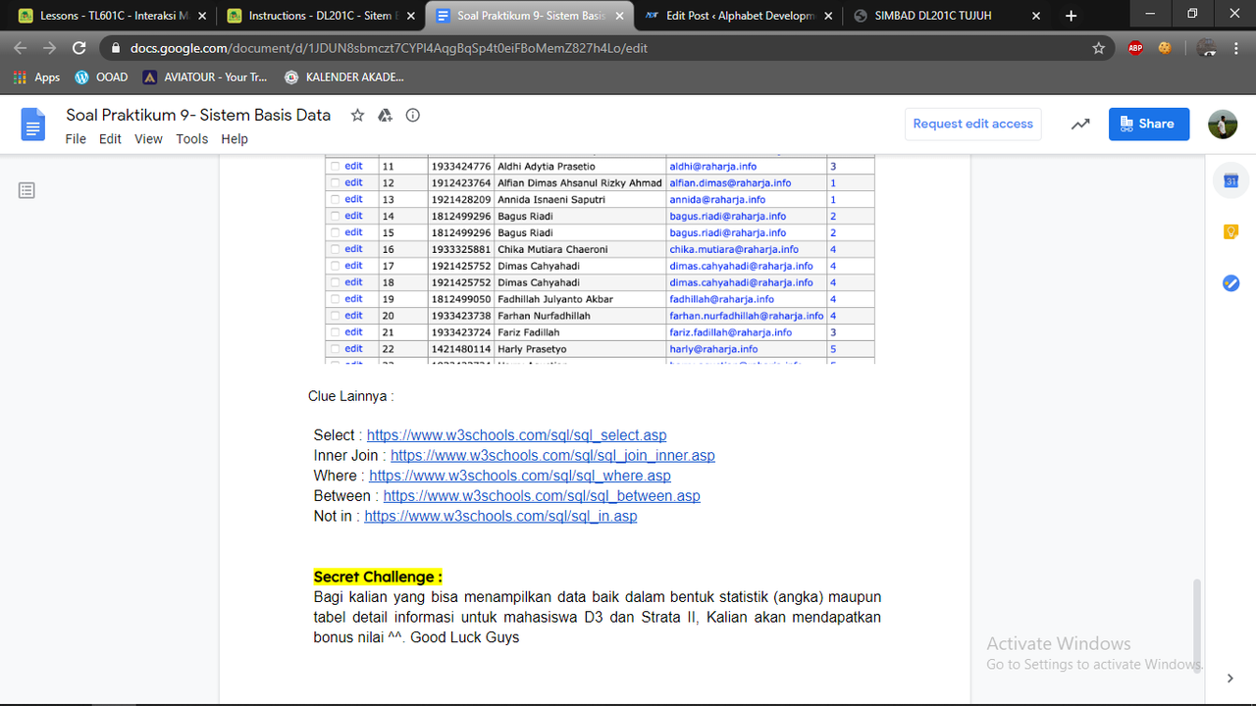Open the ABP extension icon
This screenshot has height=706, width=1256.
(x=1135, y=47)
